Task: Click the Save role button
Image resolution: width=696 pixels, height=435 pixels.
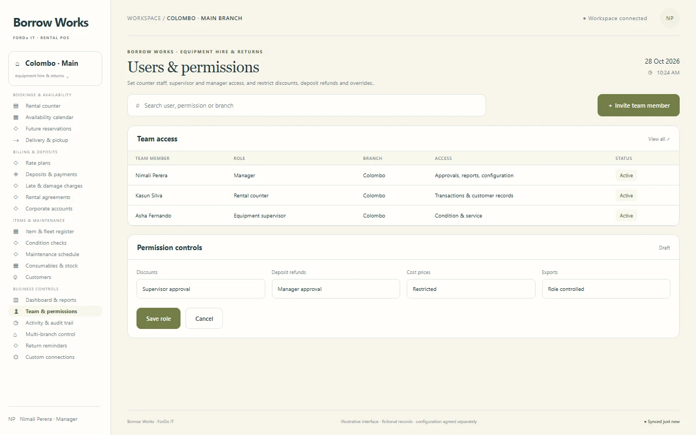Action: pyautogui.click(x=158, y=319)
